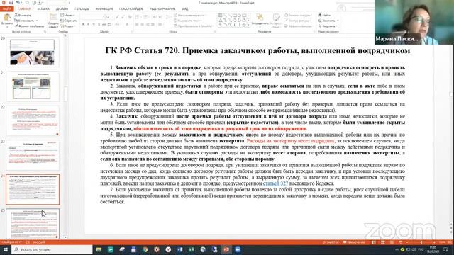Image resolution: width=454 pixels, height=255 pixels.
Task: Open Word from the taskbar
Action: (179, 249)
